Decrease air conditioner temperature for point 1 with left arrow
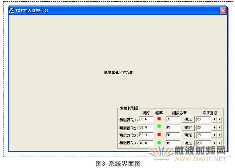Viewport: 235px width, 168px height. pyautogui.click(x=215, y=119)
